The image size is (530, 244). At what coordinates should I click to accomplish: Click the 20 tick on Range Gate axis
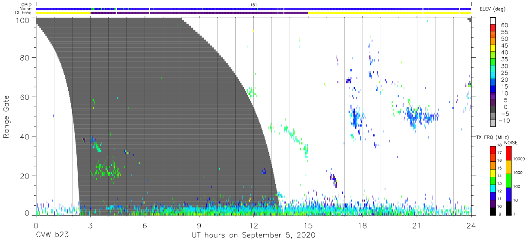(25, 176)
